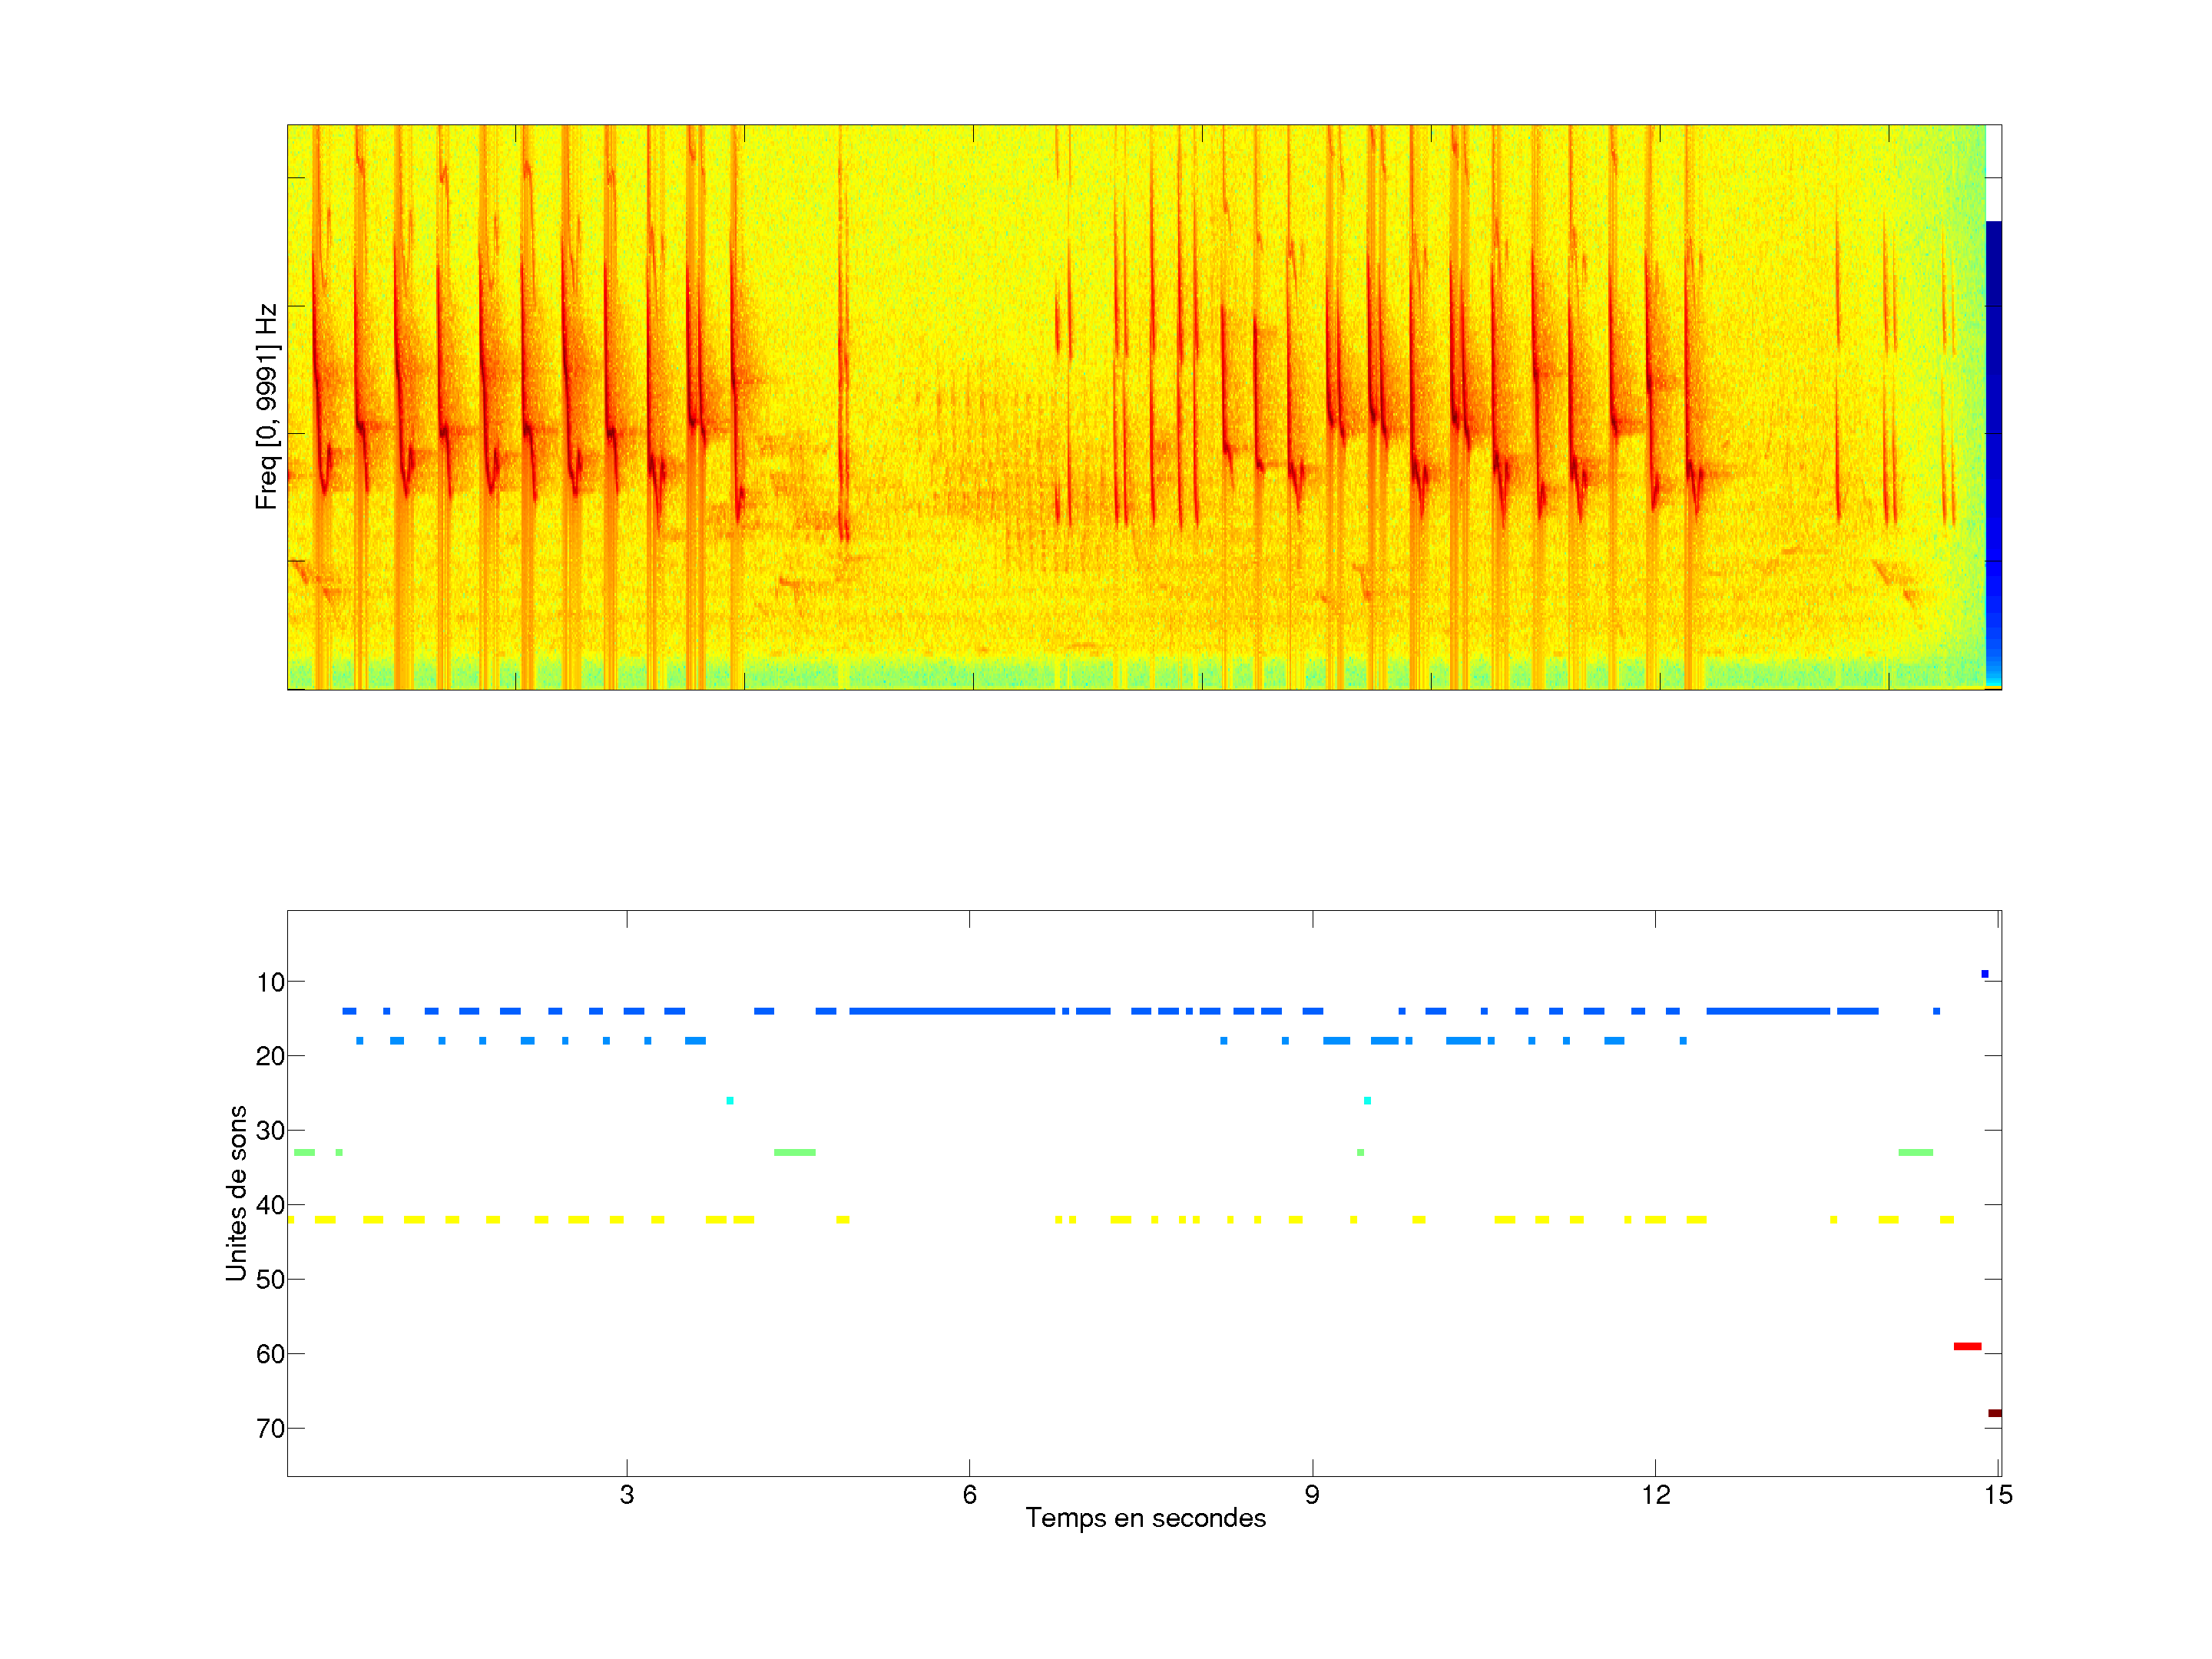
Task: Click the x-axis tick label 9
Action: 1311,1495
